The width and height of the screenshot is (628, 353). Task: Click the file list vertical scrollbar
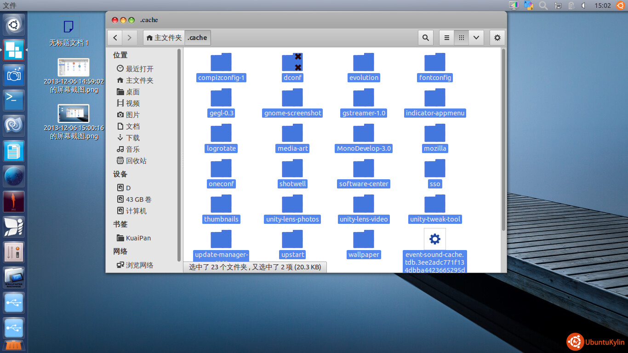click(503, 138)
